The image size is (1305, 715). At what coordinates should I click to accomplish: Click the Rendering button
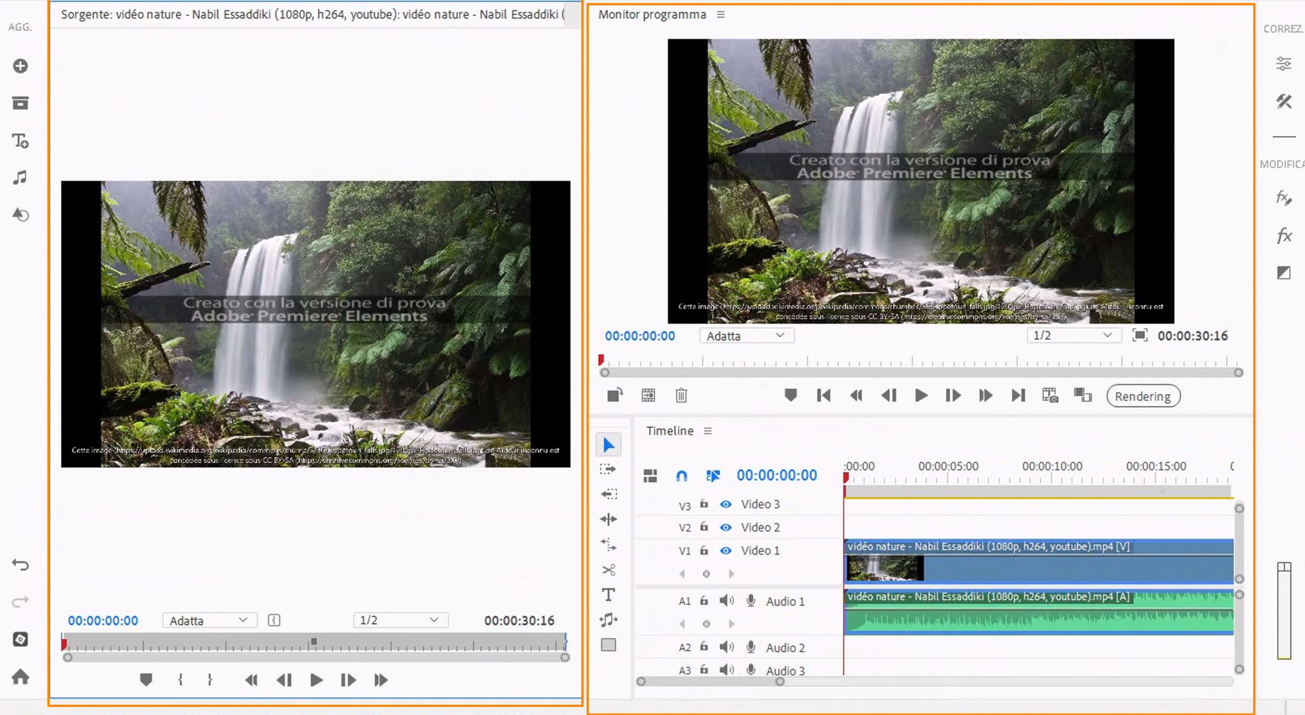pos(1143,396)
